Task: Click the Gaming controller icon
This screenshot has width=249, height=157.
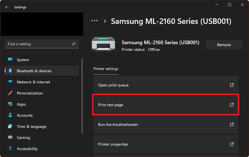Action: [10, 137]
